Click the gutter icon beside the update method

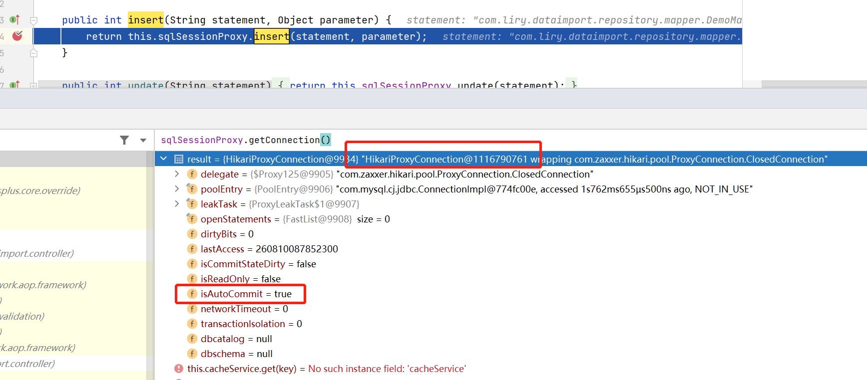pyautogui.click(x=14, y=85)
